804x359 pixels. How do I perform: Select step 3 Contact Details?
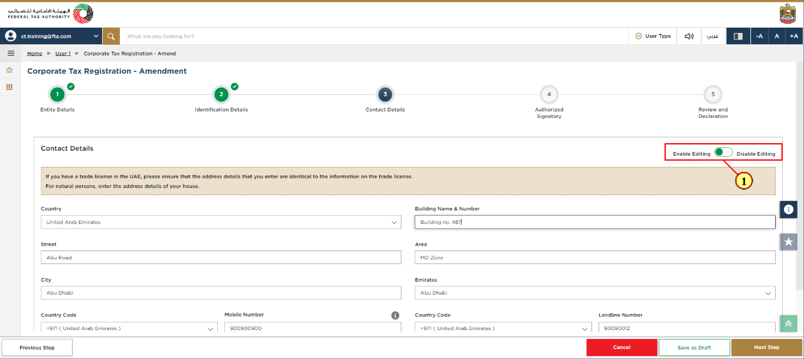click(x=385, y=94)
